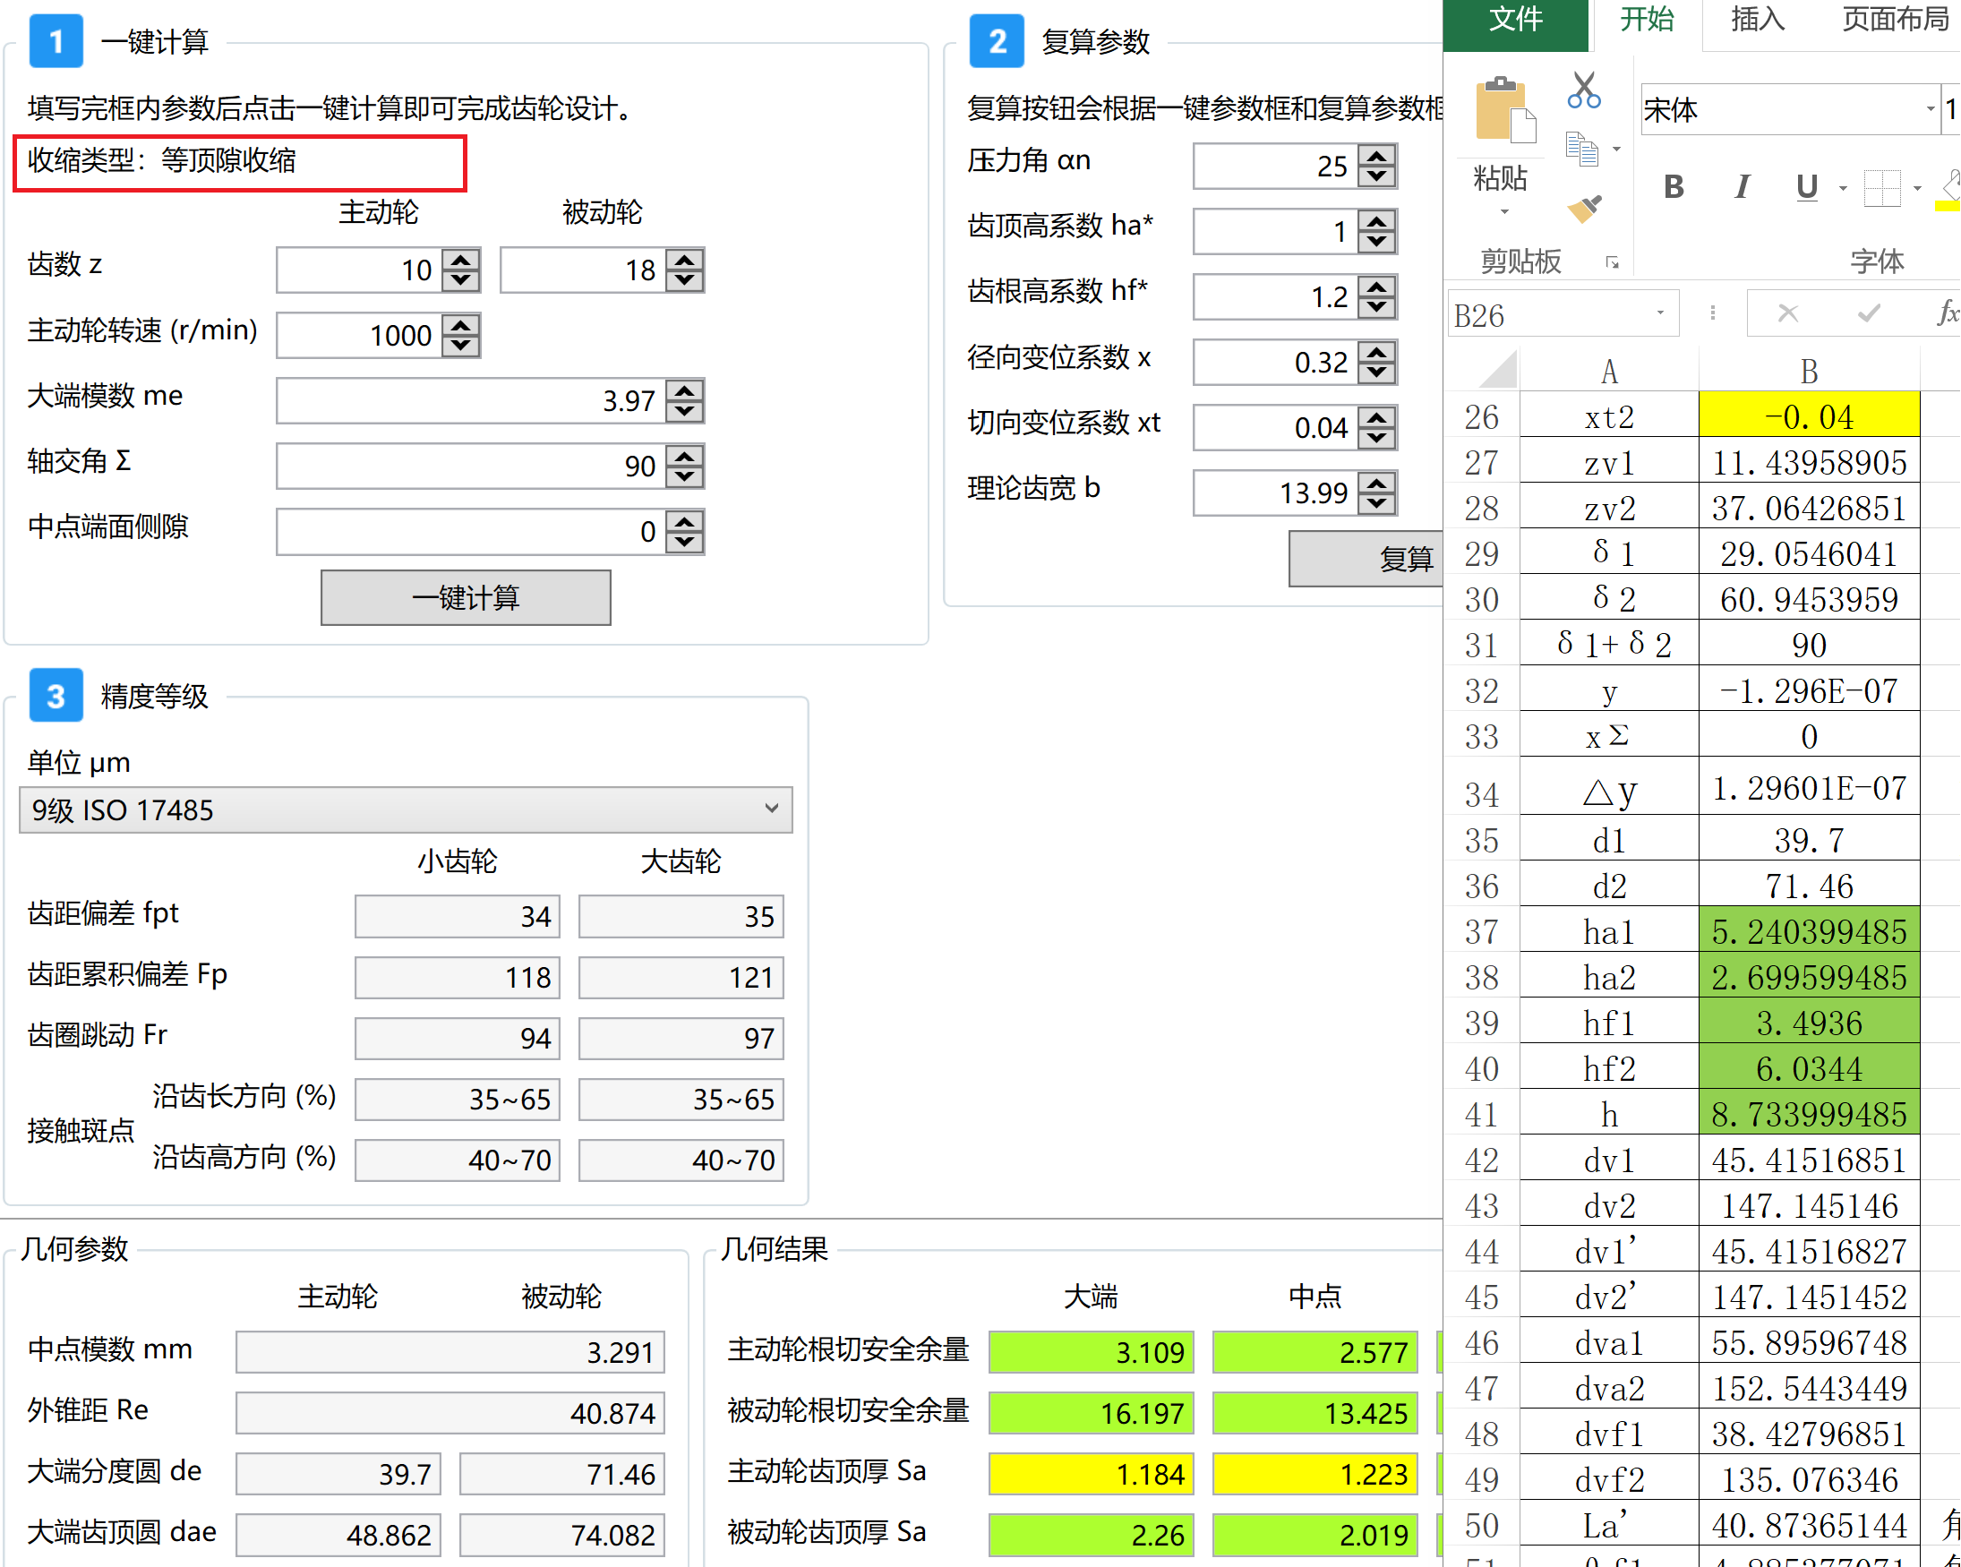
Task: Select Excel column B header
Action: point(1809,371)
